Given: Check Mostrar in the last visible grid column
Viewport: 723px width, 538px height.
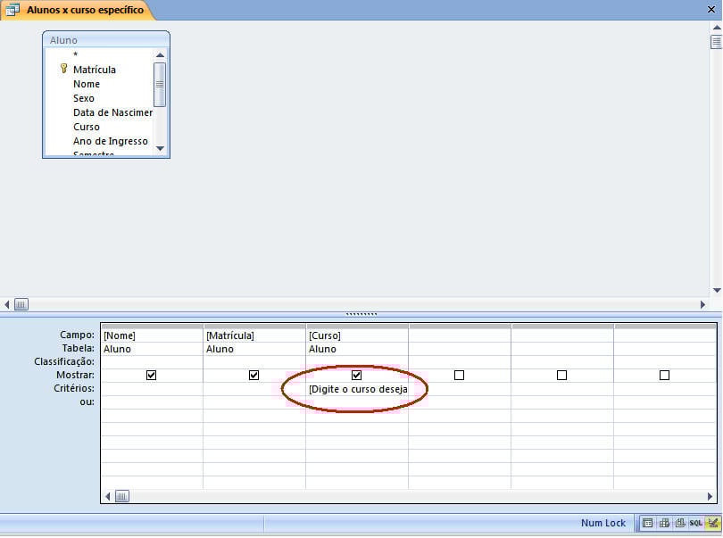Looking at the screenshot, I should [x=664, y=376].
